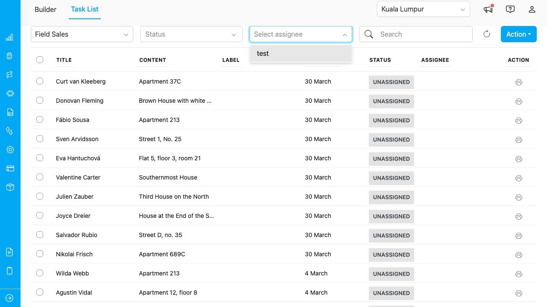
Task: Click the search magnifier icon
Action: (x=369, y=34)
